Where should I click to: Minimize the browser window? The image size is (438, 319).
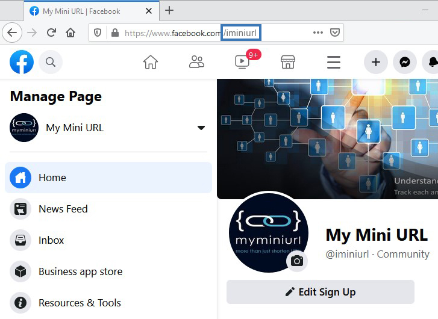425,10
